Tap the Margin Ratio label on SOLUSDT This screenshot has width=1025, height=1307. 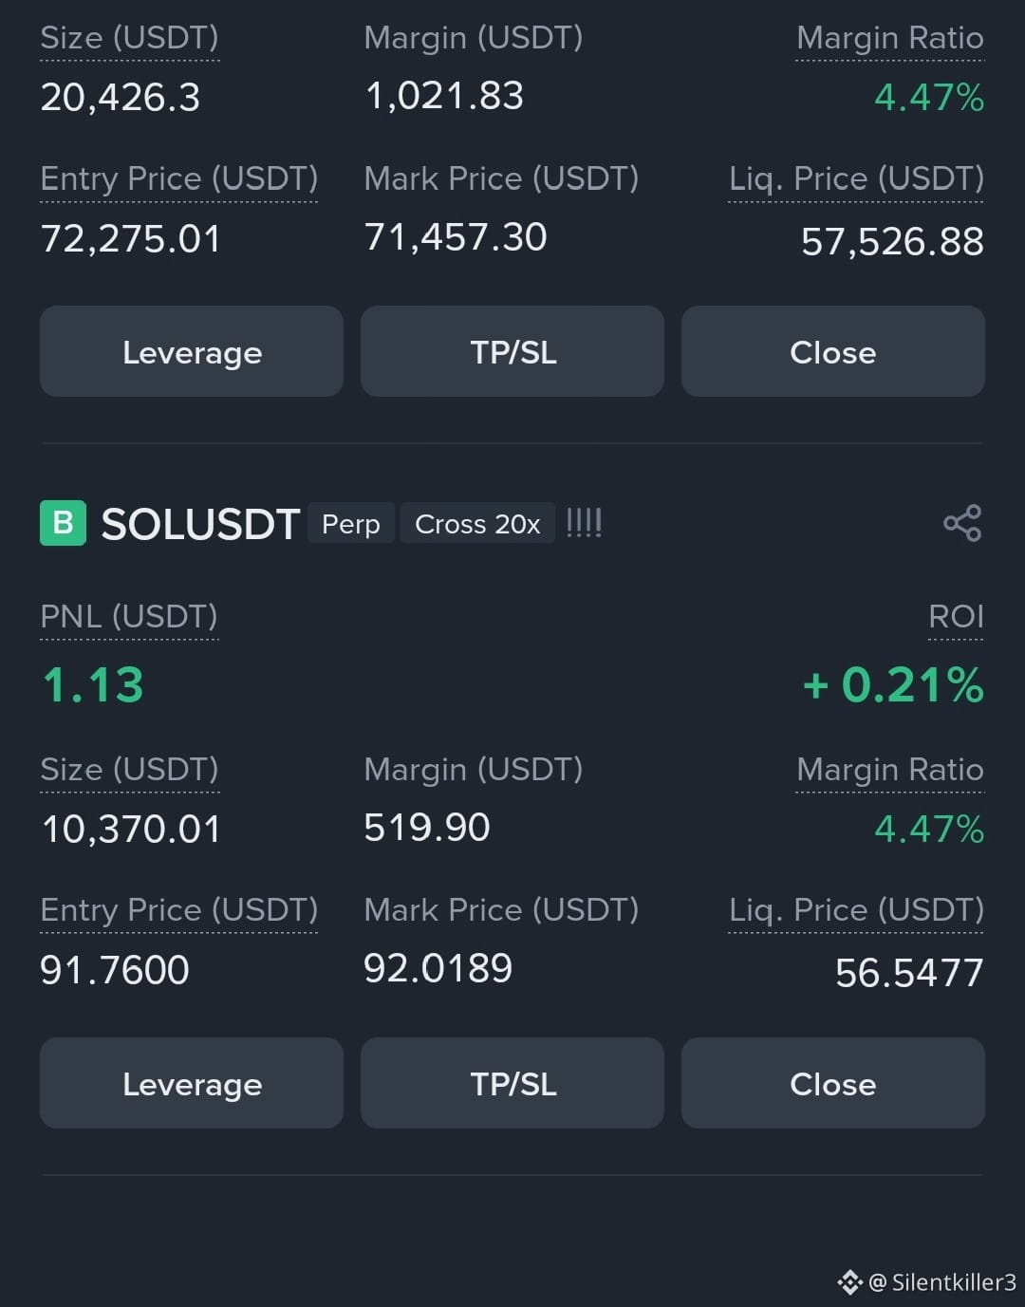(890, 770)
